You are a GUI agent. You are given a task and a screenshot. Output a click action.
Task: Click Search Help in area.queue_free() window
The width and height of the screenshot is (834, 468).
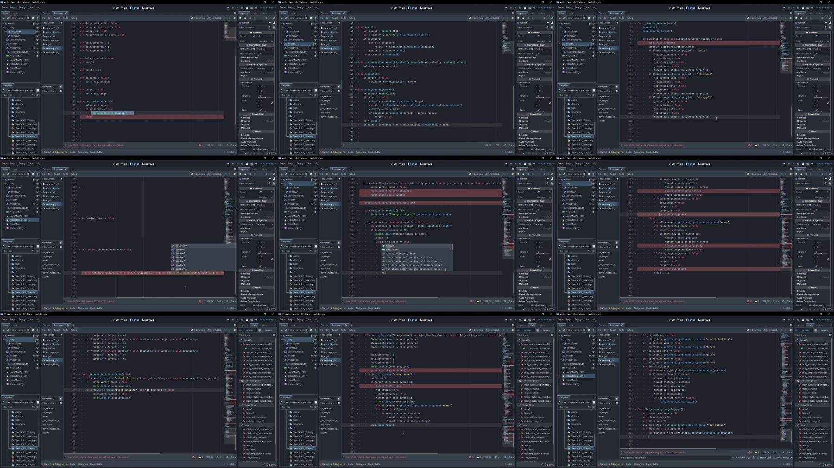[x=493, y=330]
